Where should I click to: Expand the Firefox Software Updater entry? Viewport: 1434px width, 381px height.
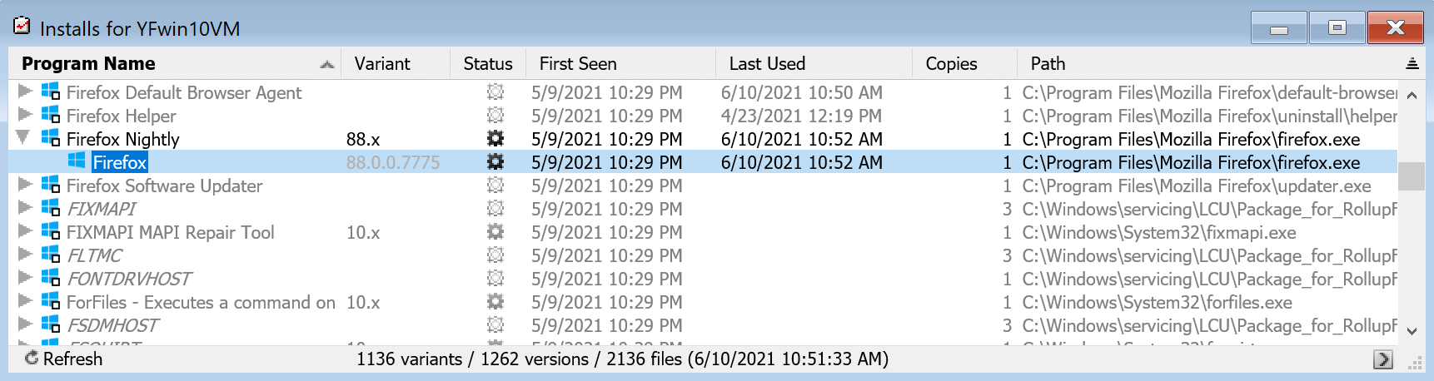[24, 185]
